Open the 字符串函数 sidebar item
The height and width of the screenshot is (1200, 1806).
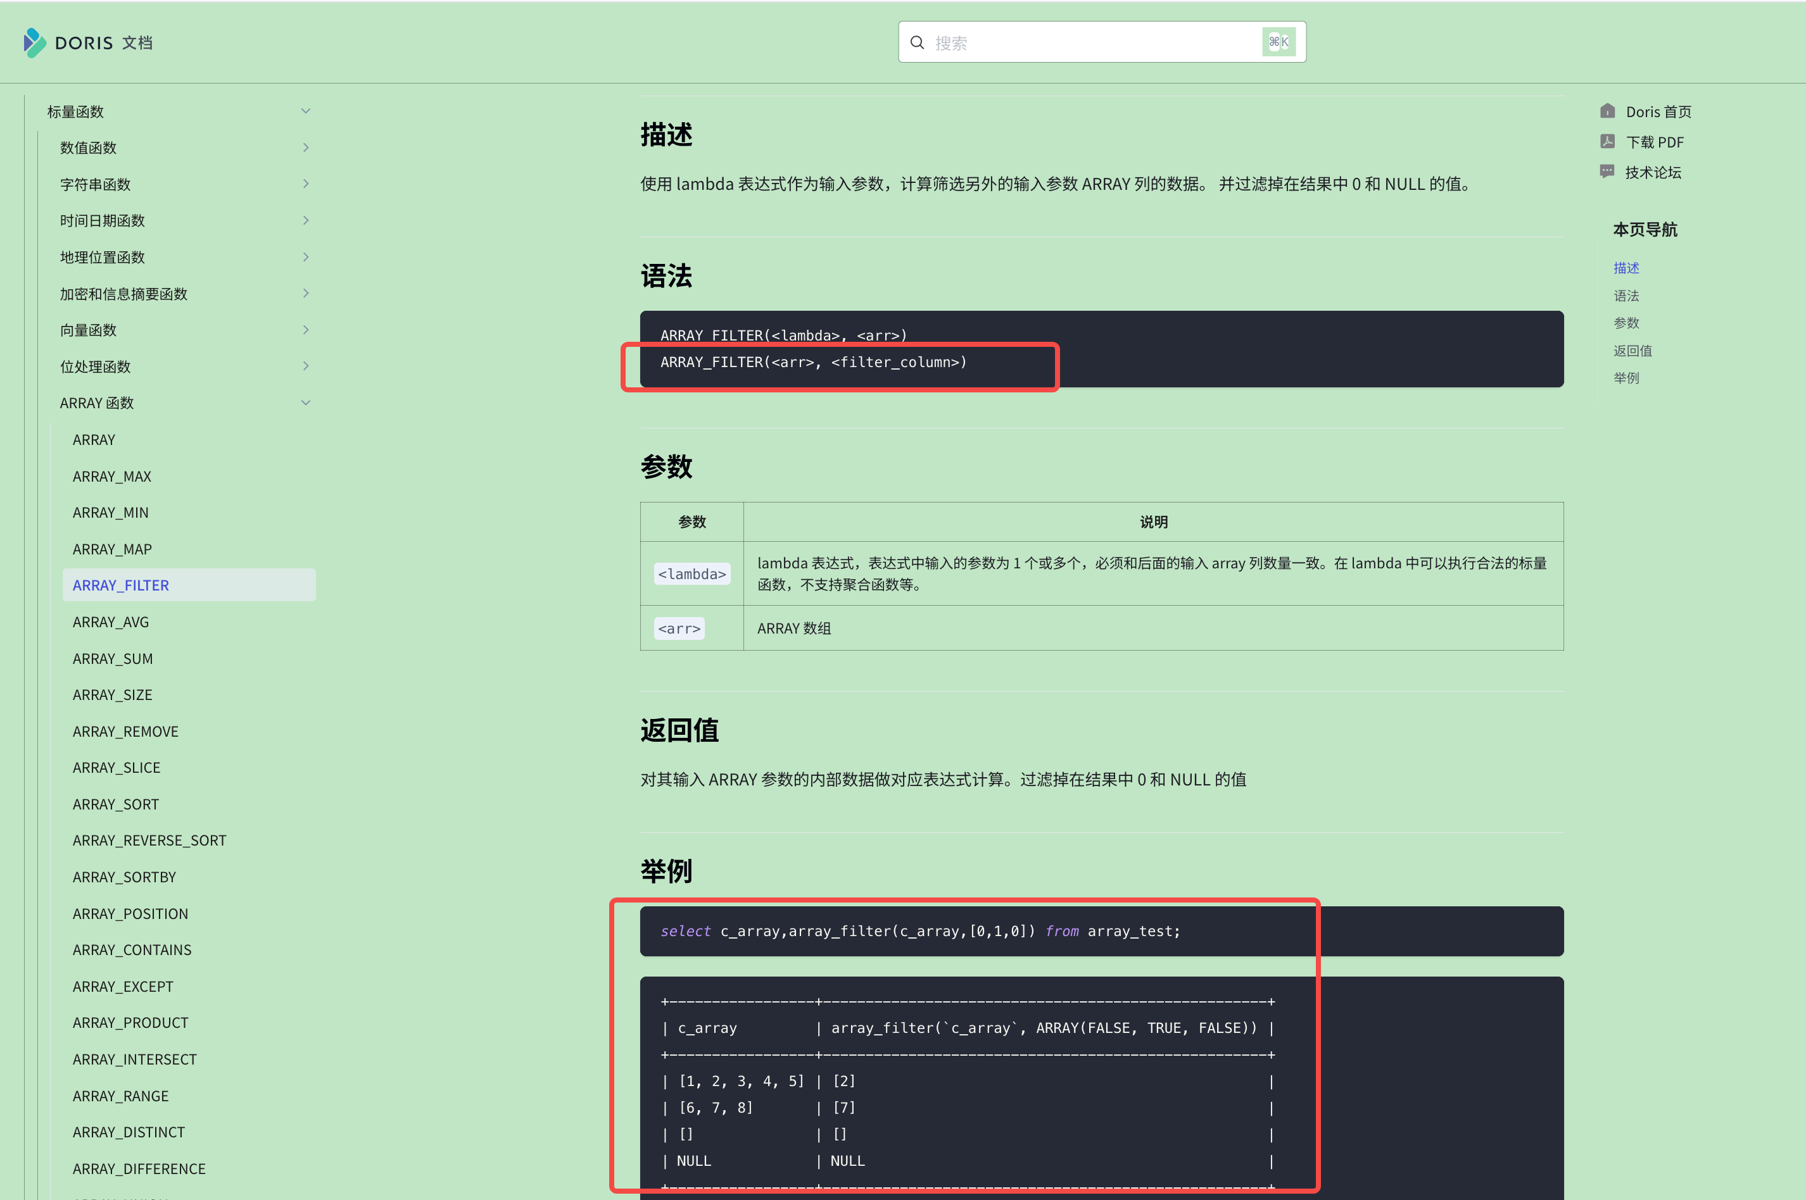tap(95, 184)
